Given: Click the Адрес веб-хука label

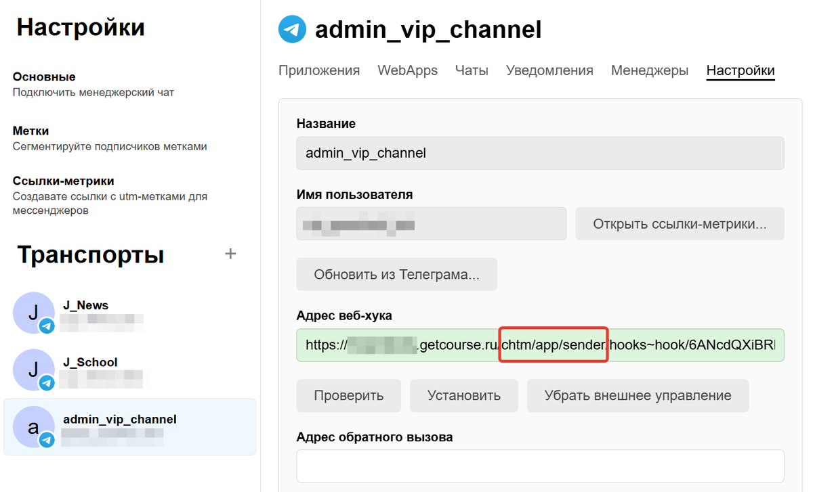Looking at the screenshot, I should point(344,315).
